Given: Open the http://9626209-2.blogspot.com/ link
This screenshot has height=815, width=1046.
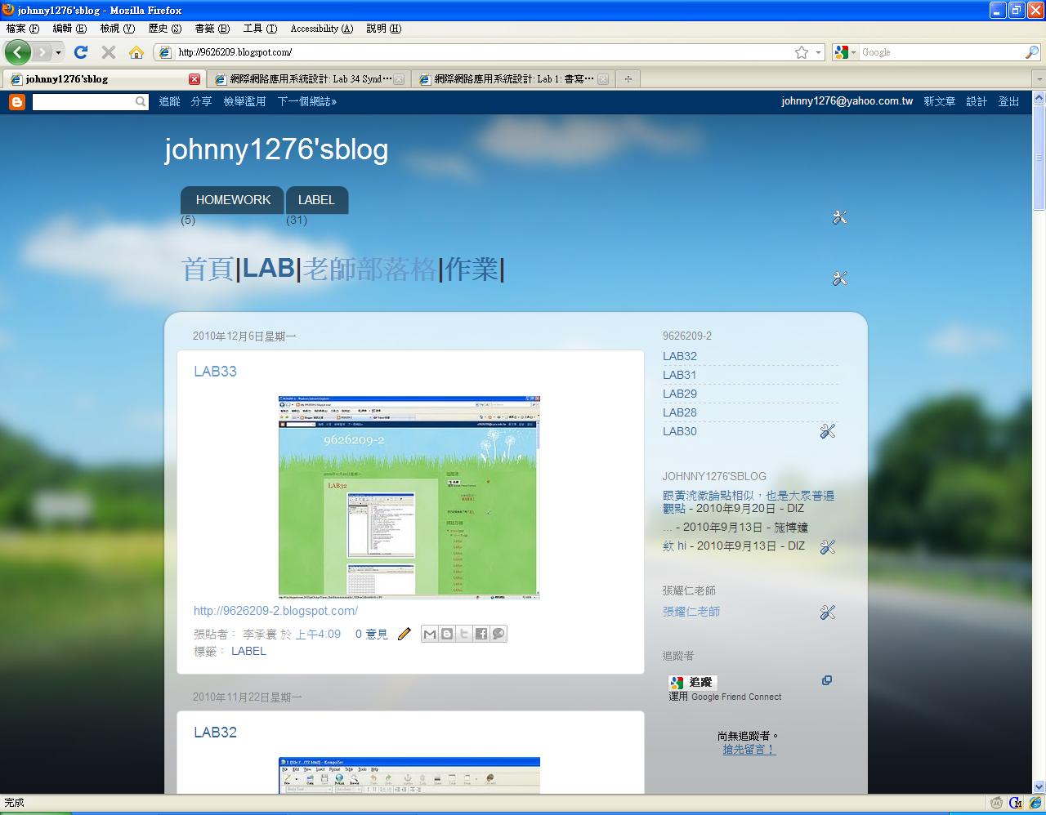Looking at the screenshot, I should point(275,611).
